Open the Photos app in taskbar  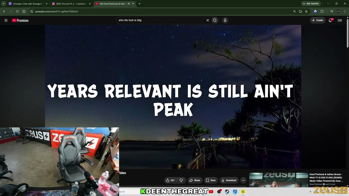coord(235,192)
